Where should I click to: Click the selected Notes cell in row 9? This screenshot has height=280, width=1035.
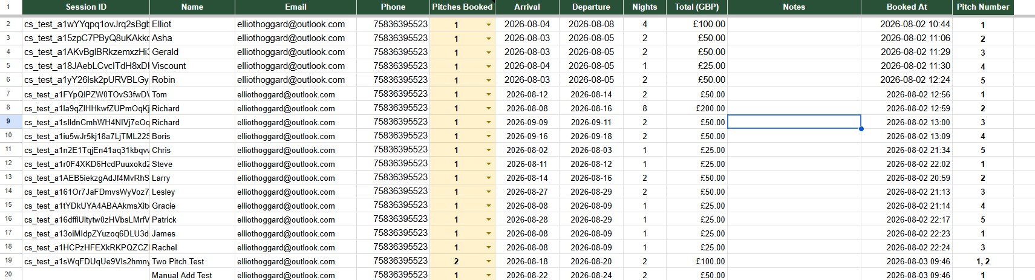[x=794, y=122]
